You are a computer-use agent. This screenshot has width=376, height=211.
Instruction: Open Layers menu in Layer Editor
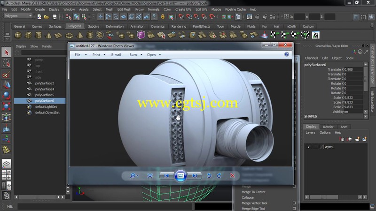point(310,133)
